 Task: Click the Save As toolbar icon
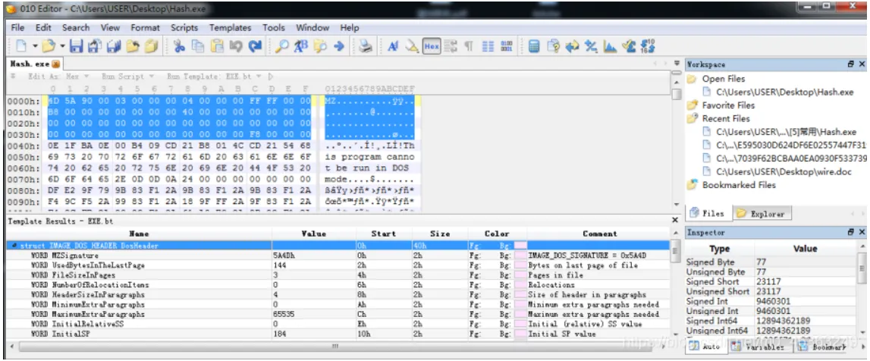[95, 46]
